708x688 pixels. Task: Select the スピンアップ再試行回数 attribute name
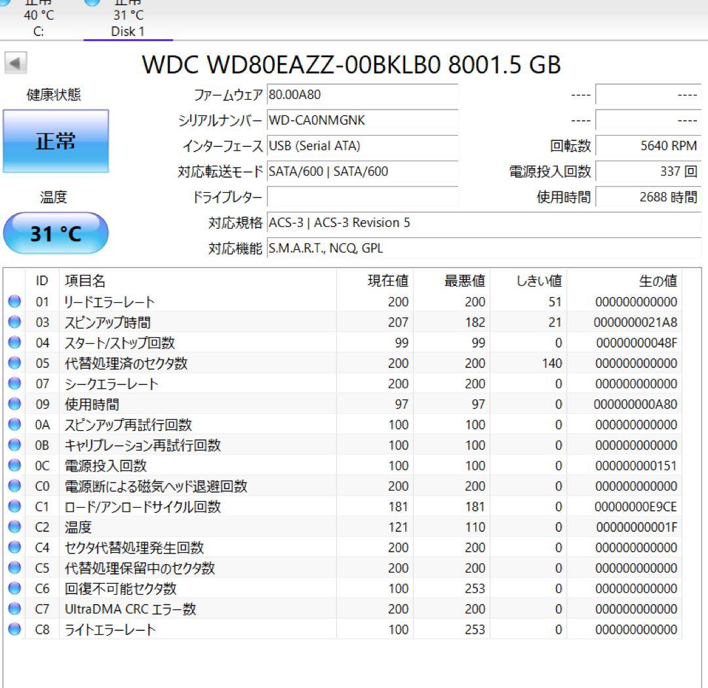(x=128, y=424)
